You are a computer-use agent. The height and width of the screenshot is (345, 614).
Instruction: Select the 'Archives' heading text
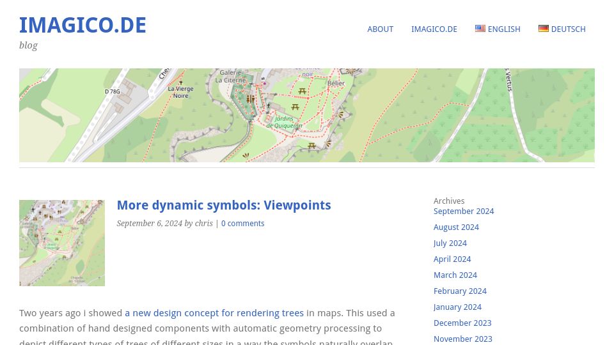point(449,201)
